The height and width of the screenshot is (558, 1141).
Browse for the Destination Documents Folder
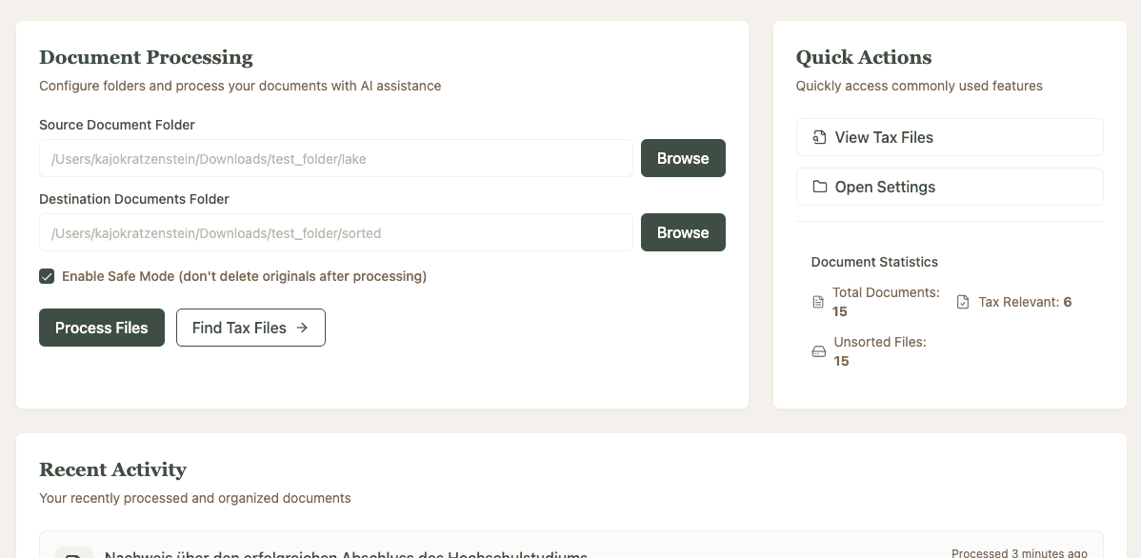click(683, 232)
